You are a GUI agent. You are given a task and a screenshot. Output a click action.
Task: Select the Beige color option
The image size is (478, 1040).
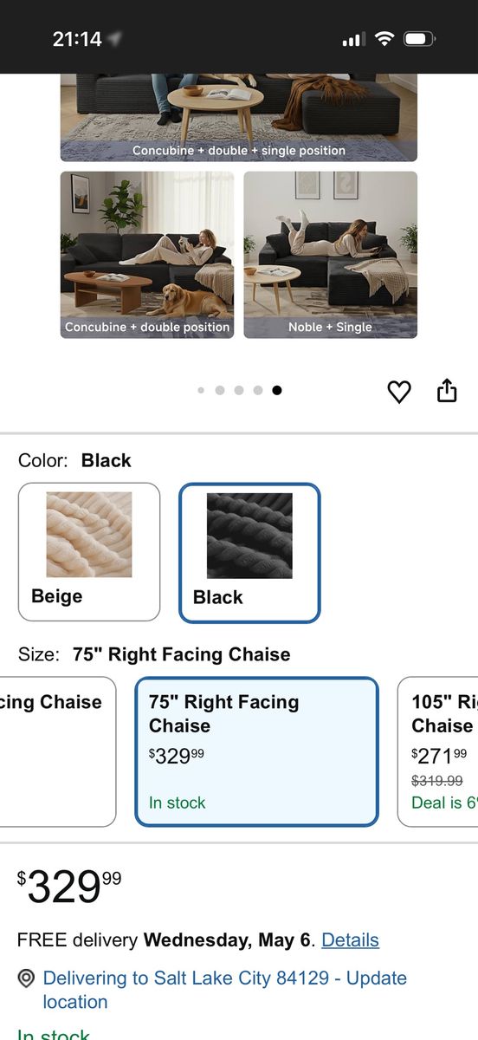89,552
